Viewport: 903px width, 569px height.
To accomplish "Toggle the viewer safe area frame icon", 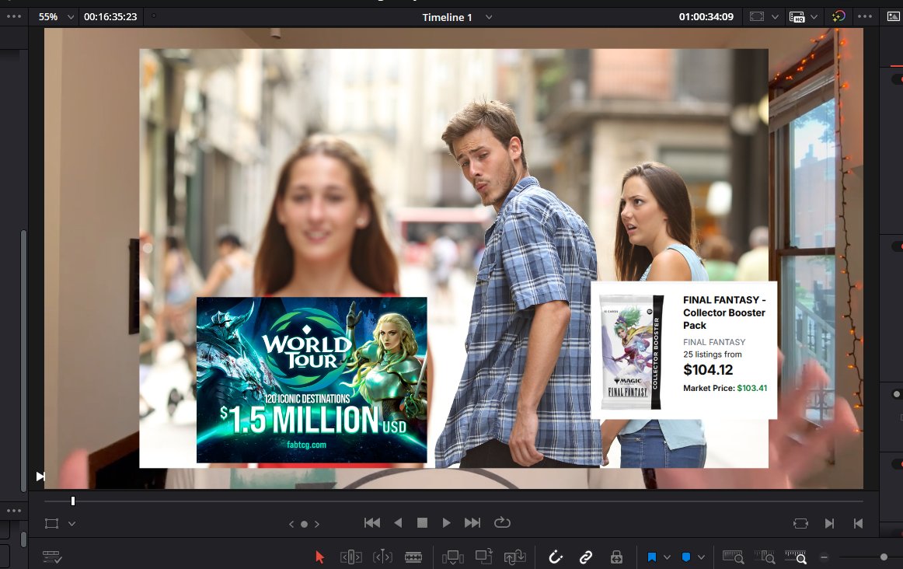I will (x=757, y=16).
